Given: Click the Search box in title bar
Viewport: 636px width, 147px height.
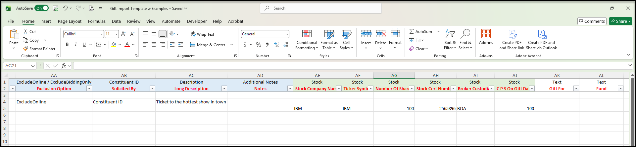Looking at the screenshot, I should point(321,8).
